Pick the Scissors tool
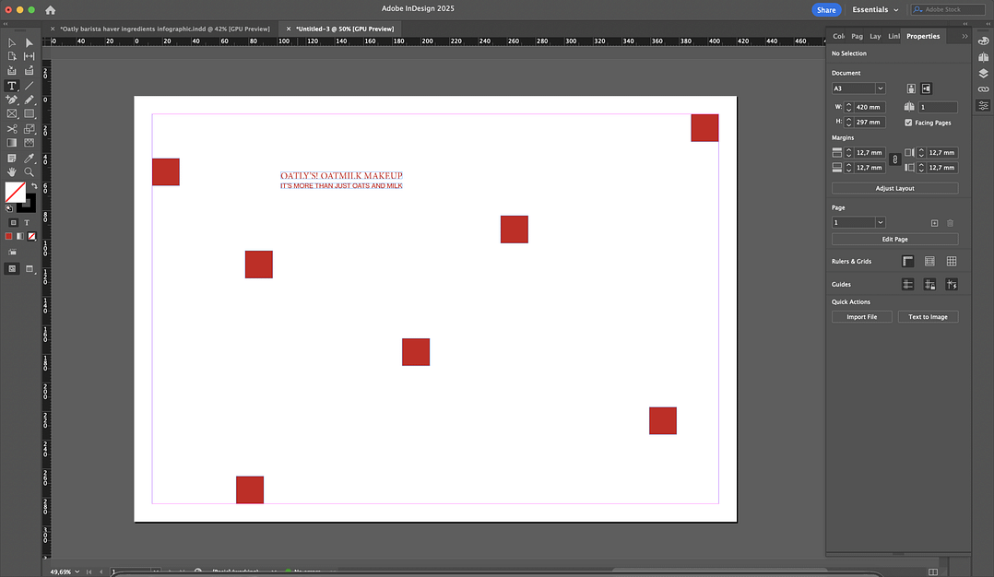Viewport: 994px width, 577px height. (x=12, y=129)
